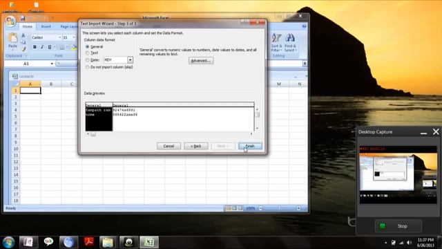Click the data preview vertical scrollbar
This screenshot has height=249, width=442.
tap(257, 119)
